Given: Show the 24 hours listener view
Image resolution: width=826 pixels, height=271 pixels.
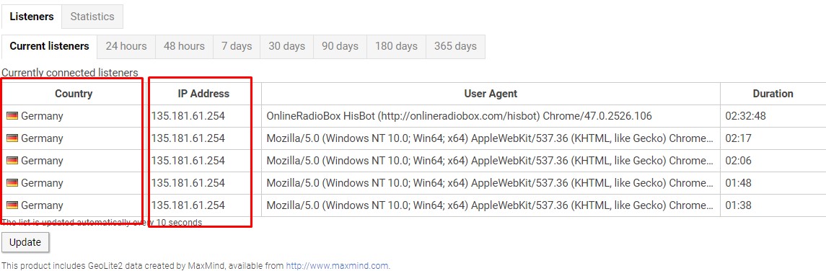Looking at the screenshot, I should point(126,46).
